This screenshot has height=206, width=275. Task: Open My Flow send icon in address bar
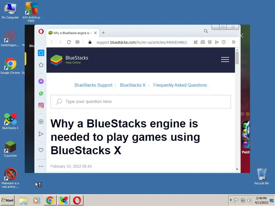click(217, 42)
